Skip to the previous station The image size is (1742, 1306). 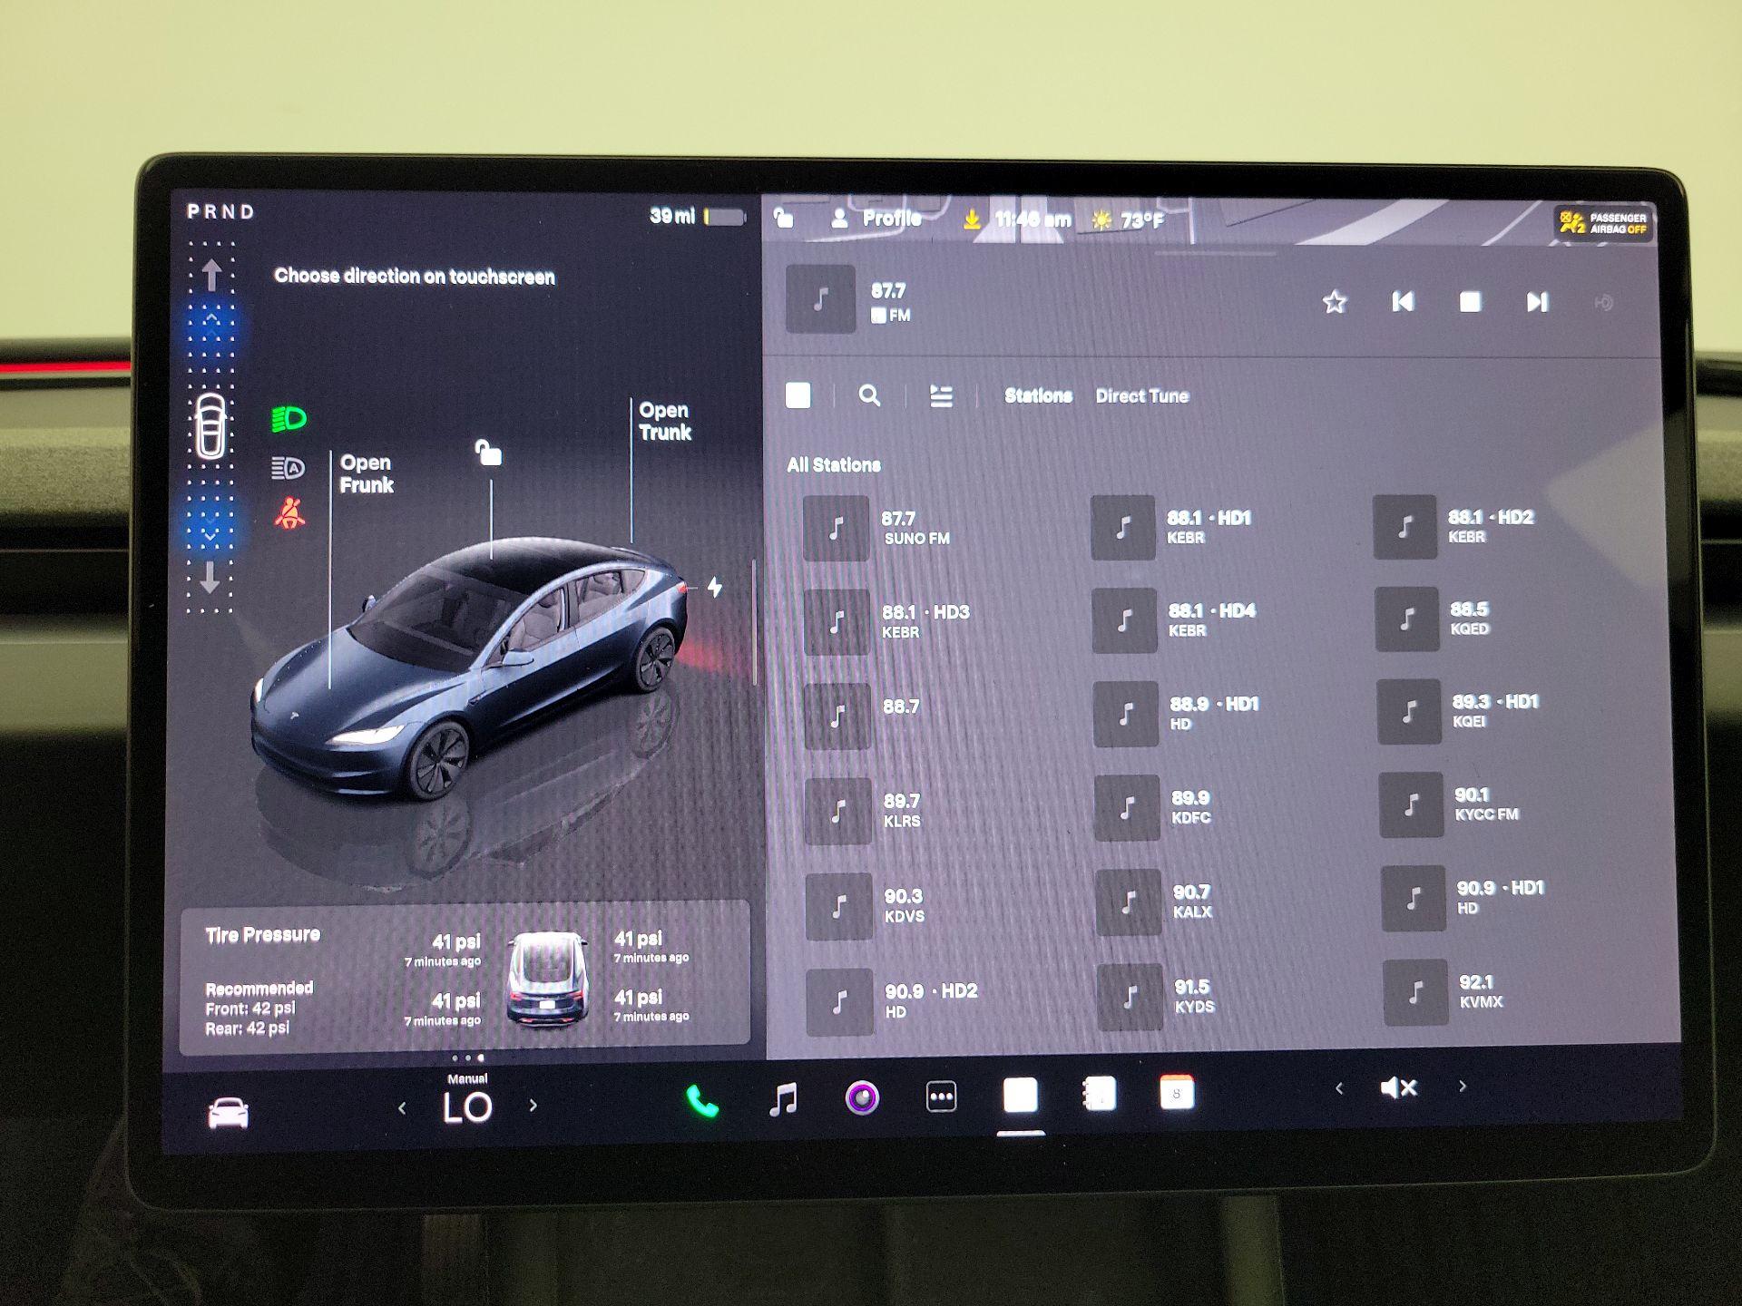(1403, 302)
